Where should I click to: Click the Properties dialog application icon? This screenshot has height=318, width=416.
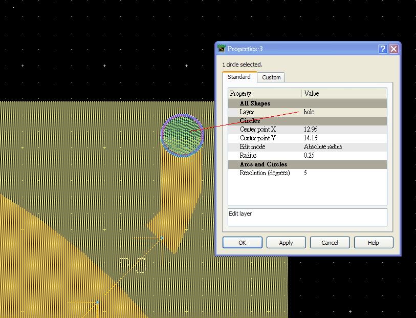(x=221, y=49)
